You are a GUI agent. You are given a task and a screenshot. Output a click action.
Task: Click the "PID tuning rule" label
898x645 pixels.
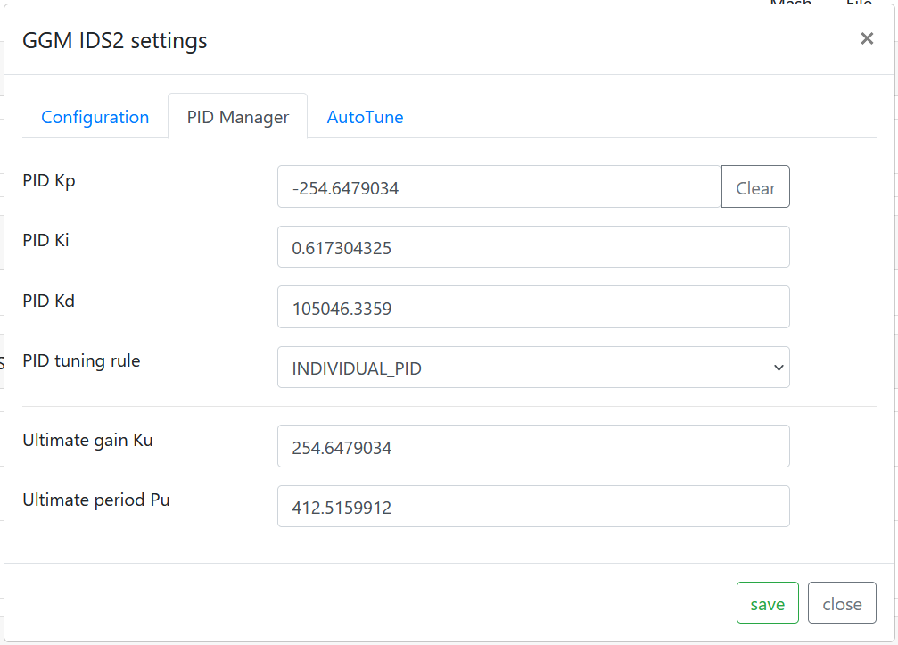click(x=81, y=361)
